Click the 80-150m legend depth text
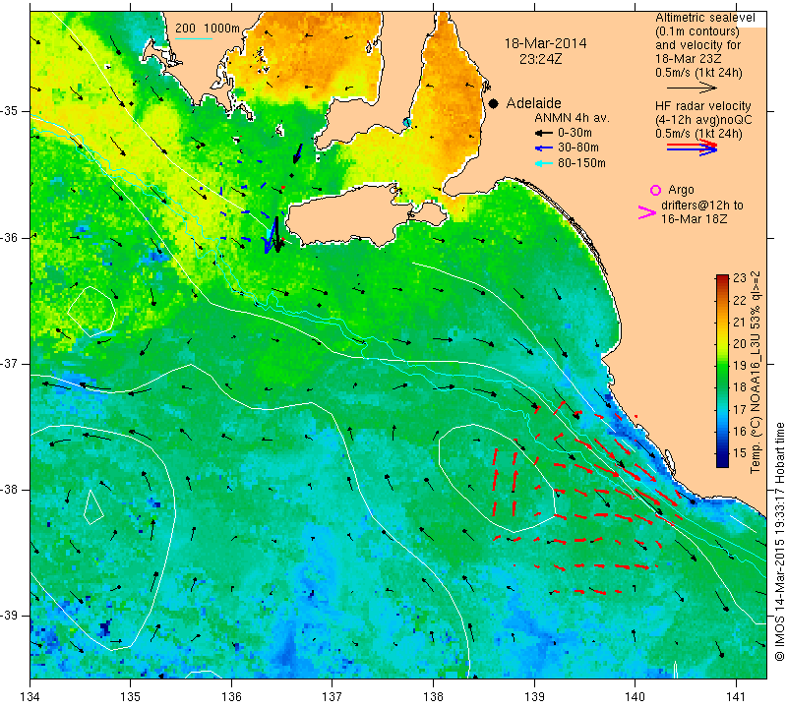The width and height of the screenshot is (787, 708). pyautogui.click(x=581, y=163)
